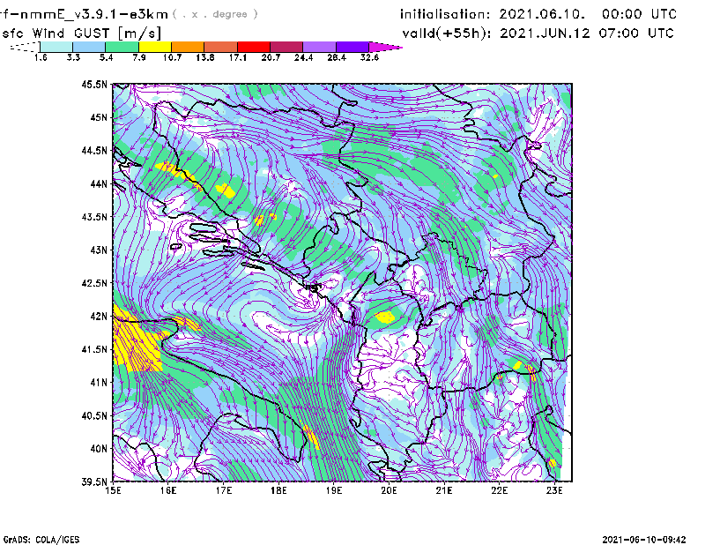The height and width of the screenshot is (545, 705).
Task: Click the light cyan 1.6–3.3 legend swatch
Action: [x=56, y=47]
